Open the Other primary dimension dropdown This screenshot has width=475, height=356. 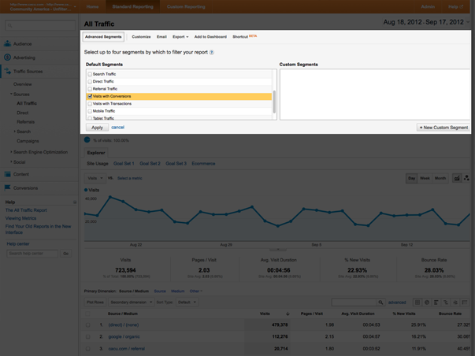[195, 291]
